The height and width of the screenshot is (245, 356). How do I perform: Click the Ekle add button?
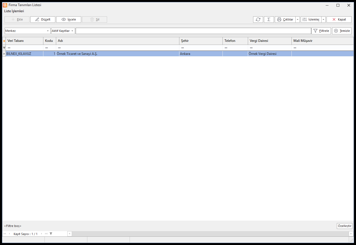tap(17, 19)
